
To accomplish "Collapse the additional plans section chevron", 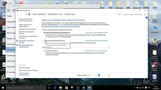I will [x=109, y=47].
